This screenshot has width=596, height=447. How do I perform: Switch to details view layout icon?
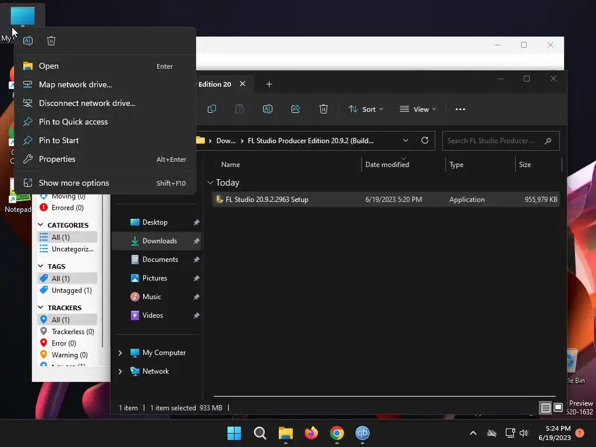[545, 408]
